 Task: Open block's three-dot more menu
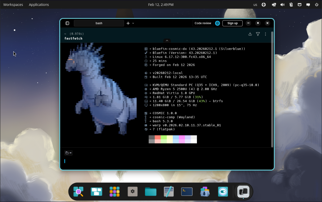pyautogui.click(x=265, y=34)
